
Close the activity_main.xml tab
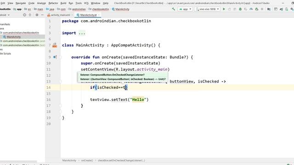[72, 15]
